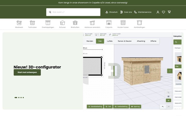186x116 pixels.
Task: Open the shopping cart icon
Action: (169, 12)
